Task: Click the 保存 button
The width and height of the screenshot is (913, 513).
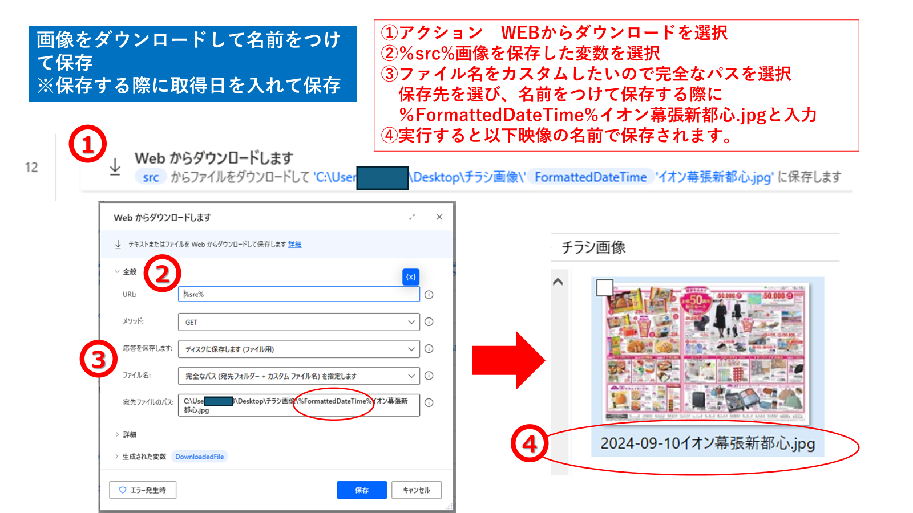Action: [x=362, y=490]
